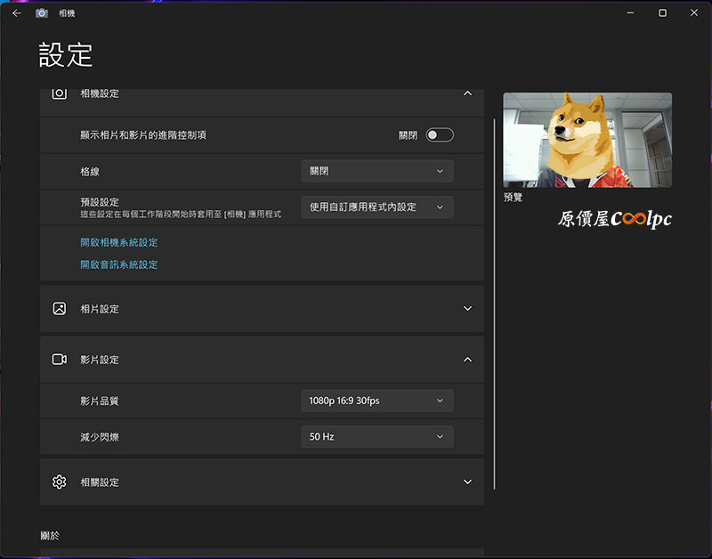This screenshot has height=559, width=712.
Task: Close the Camera window
Action: click(x=694, y=12)
